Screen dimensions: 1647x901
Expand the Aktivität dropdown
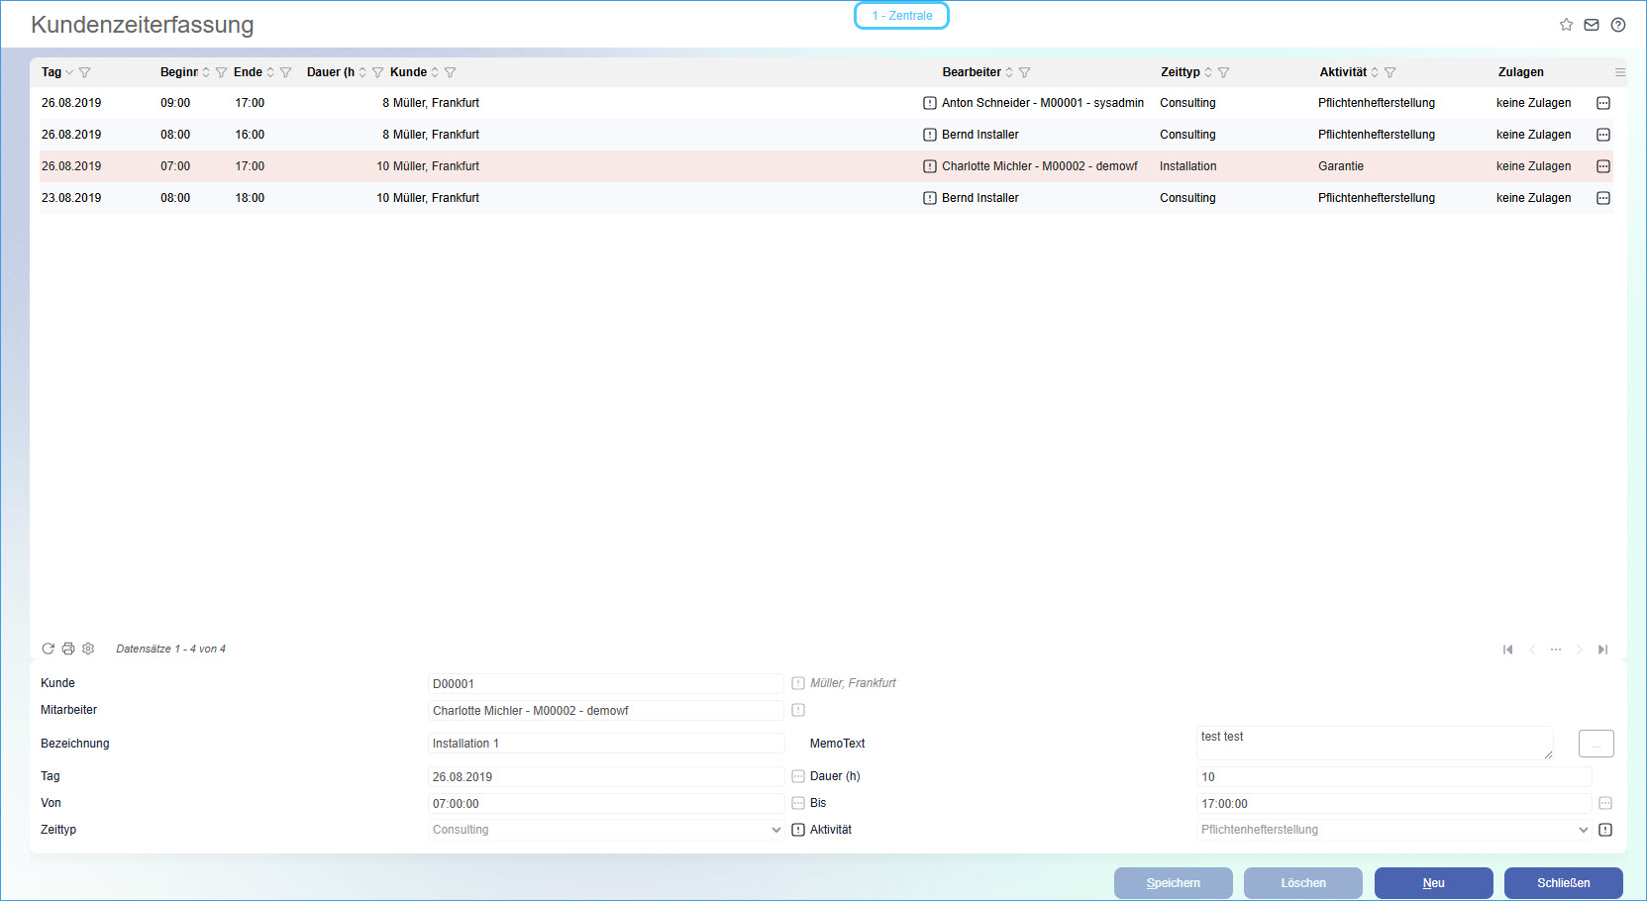click(x=1584, y=830)
